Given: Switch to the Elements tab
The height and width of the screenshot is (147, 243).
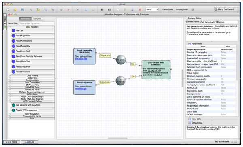Looking at the screenshot, I should [x=25, y=19].
